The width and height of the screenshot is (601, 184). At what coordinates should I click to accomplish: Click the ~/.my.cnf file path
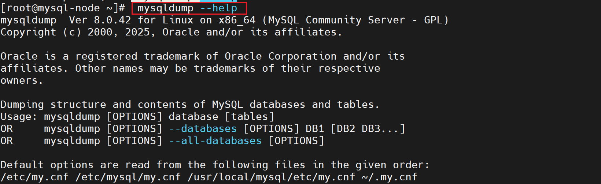click(390, 177)
